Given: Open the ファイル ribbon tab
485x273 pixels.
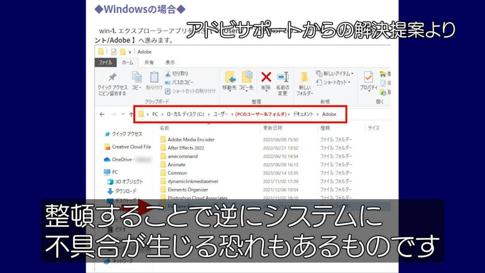Looking at the screenshot, I should coord(106,63).
